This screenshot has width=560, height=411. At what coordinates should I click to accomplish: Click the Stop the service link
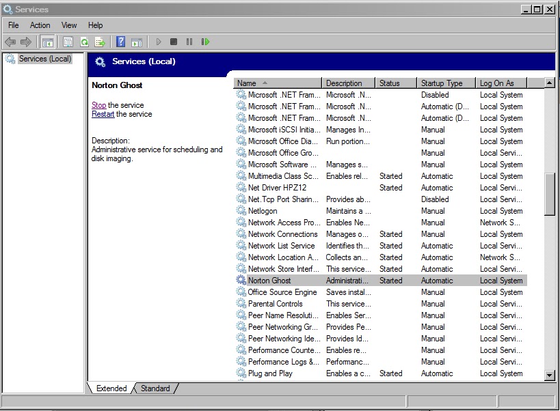point(99,105)
